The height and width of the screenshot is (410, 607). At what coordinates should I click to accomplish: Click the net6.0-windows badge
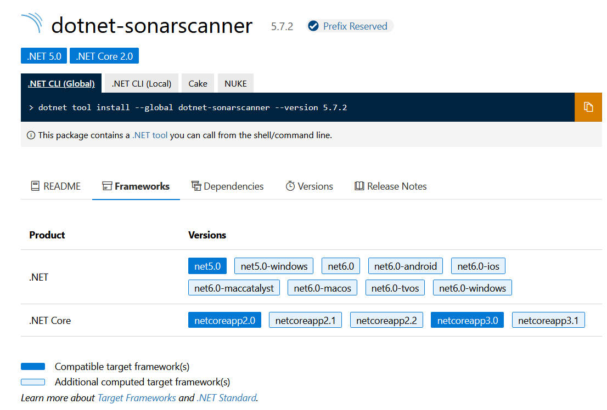click(473, 287)
